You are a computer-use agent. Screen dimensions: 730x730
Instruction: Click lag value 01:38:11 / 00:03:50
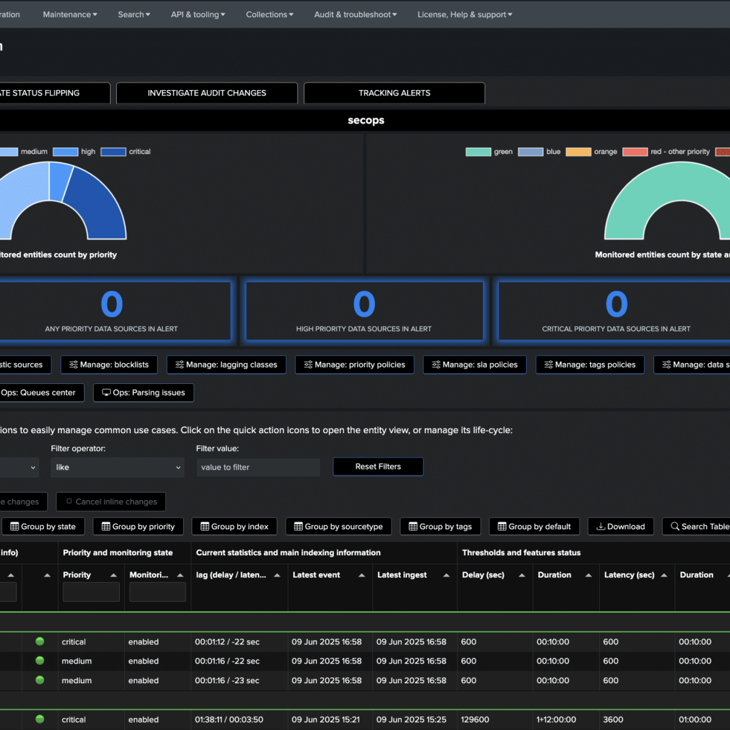pyautogui.click(x=229, y=720)
